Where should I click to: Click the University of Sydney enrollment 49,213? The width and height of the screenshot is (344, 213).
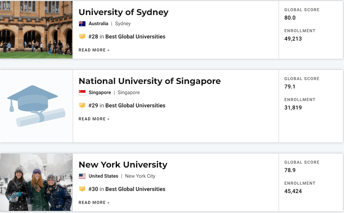pyautogui.click(x=293, y=39)
